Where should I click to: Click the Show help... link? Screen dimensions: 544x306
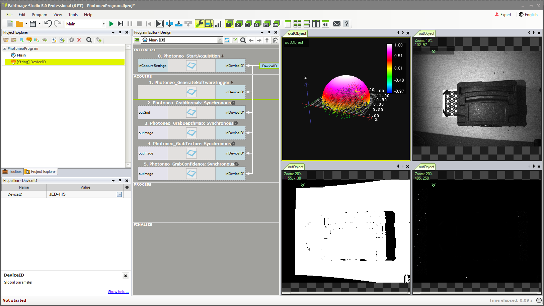(118, 292)
